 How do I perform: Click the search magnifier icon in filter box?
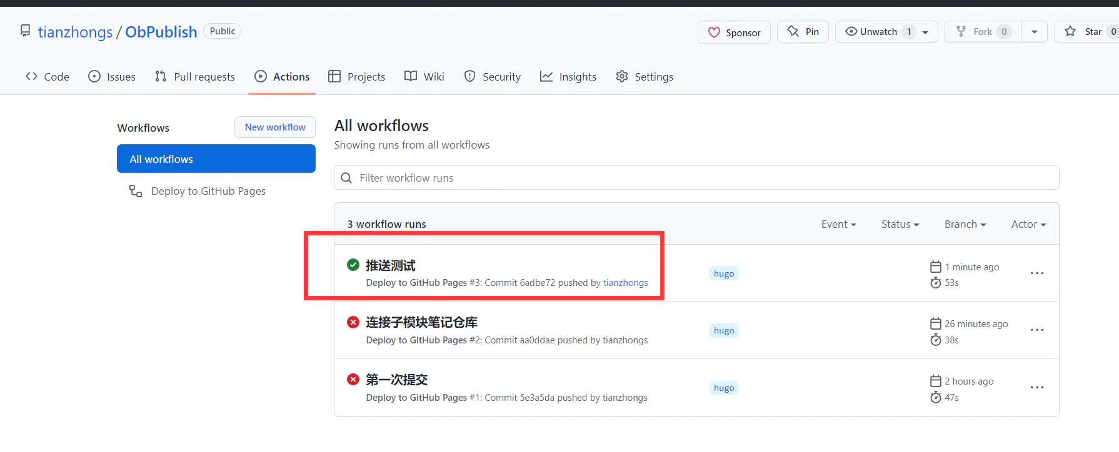coord(346,178)
